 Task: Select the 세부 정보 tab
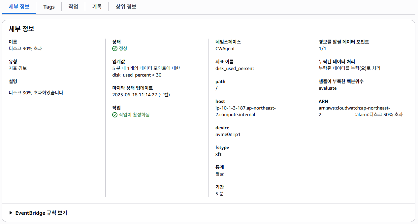coord(19,7)
